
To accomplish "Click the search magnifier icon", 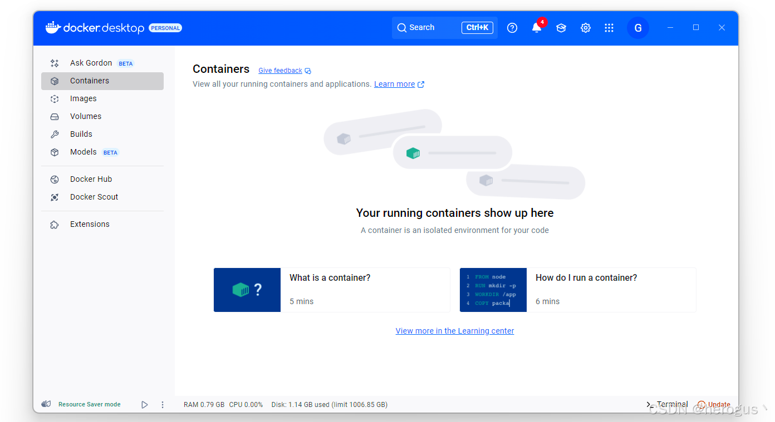I will [401, 28].
